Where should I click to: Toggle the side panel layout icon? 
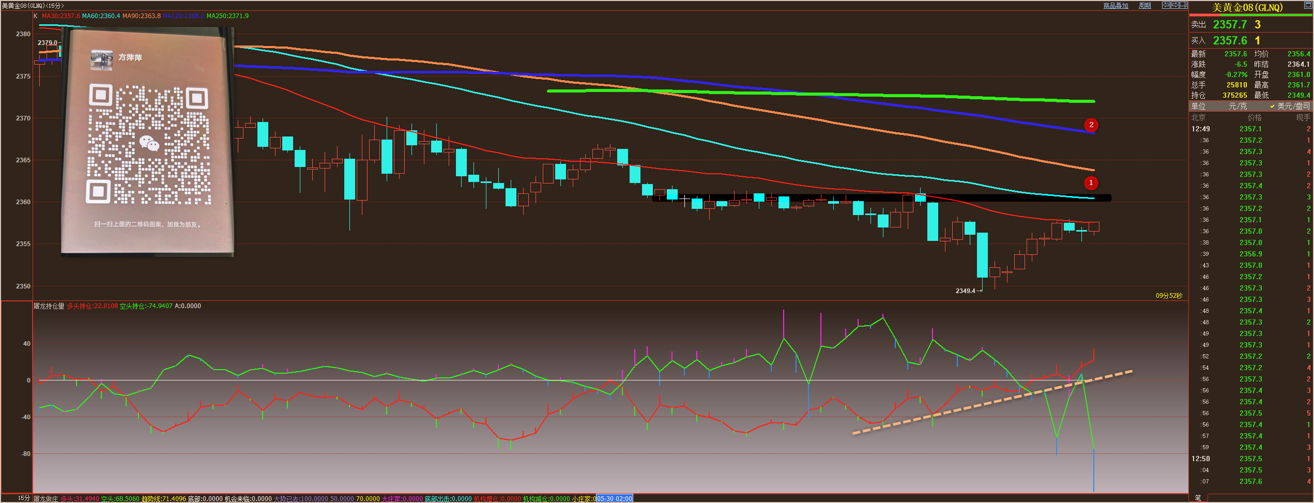click(1183, 5)
